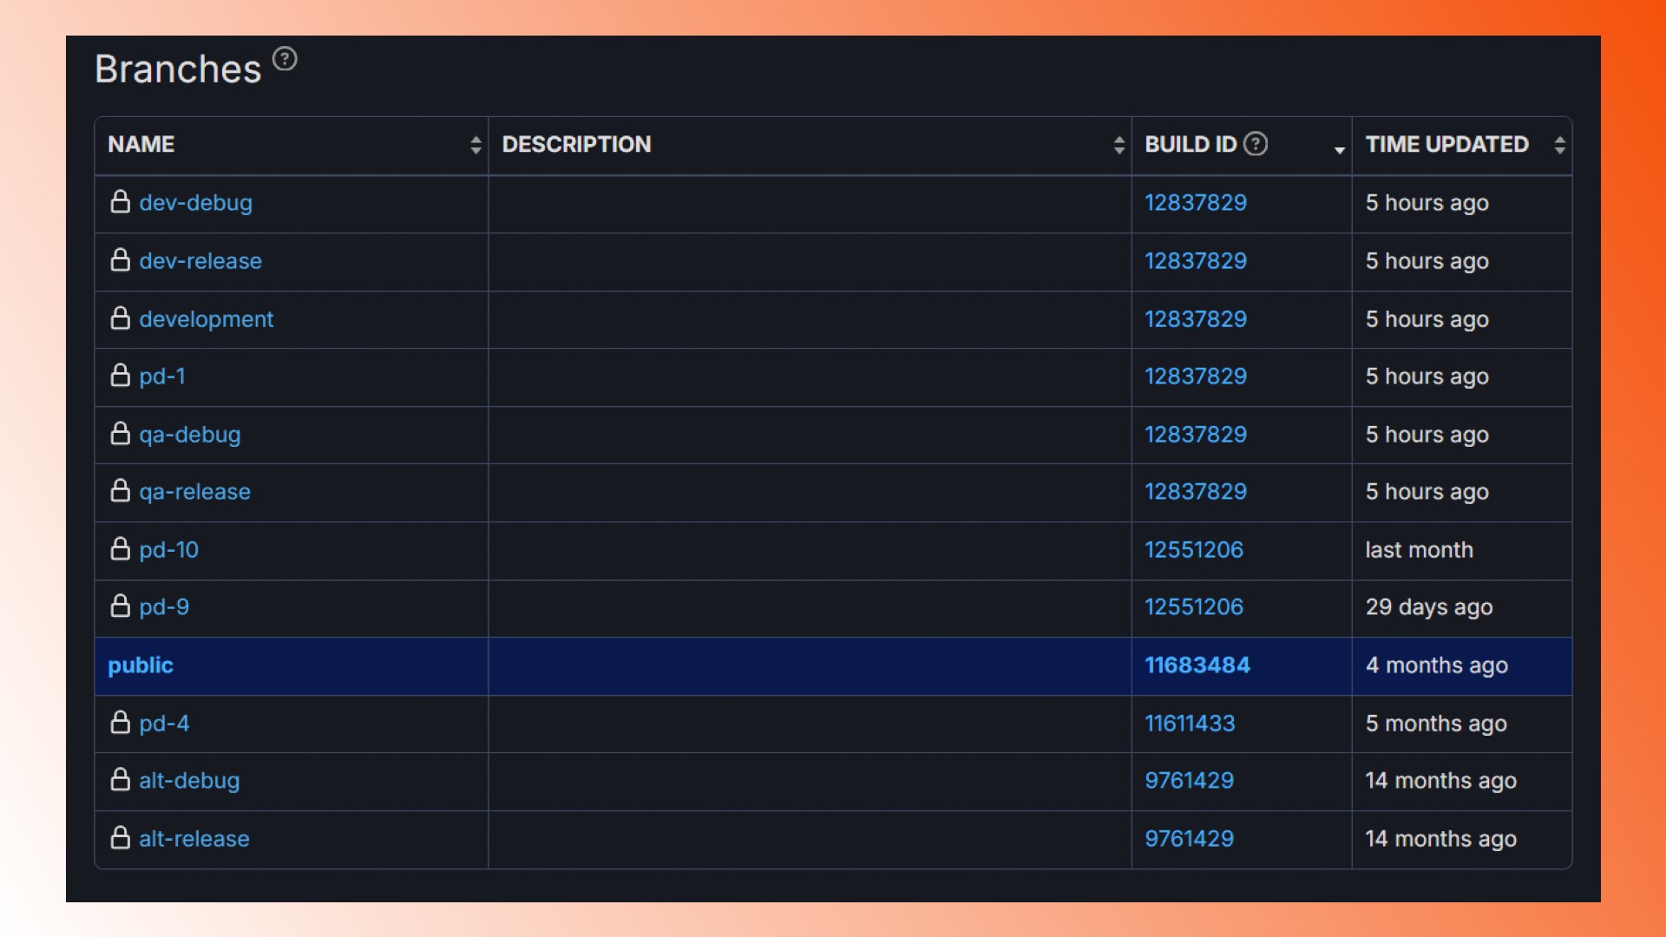Toggle BUILD ID descending sort arrow
The width and height of the screenshot is (1666, 937).
[x=1339, y=150]
